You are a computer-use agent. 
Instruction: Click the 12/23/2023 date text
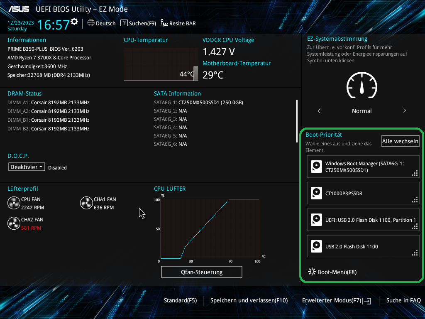21,22
